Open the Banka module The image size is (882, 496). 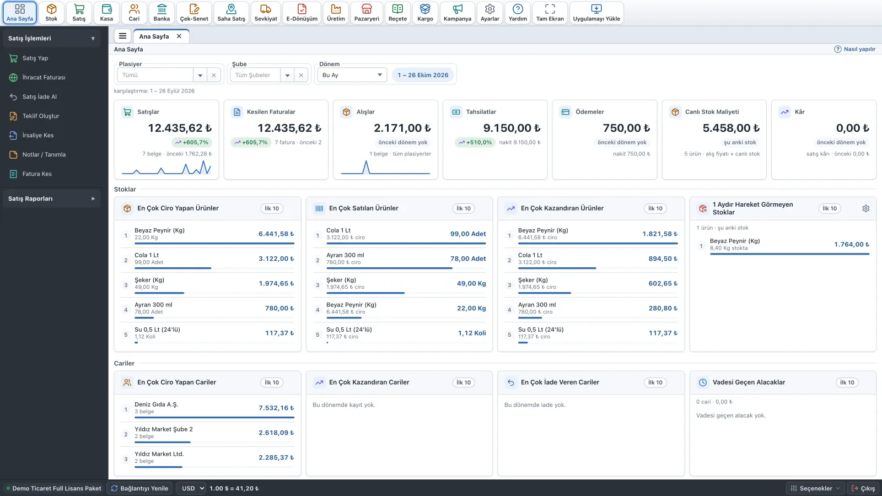coord(162,13)
